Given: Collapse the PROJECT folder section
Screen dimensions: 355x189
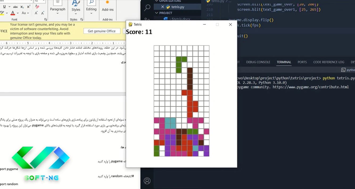Looking at the screenshot, I should click(177, 13).
